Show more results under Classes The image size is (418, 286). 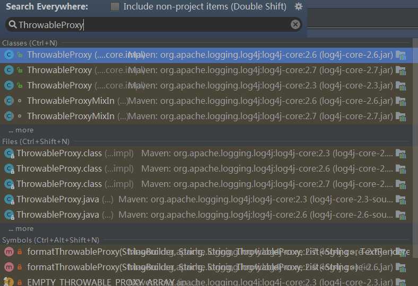(x=21, y=130)
